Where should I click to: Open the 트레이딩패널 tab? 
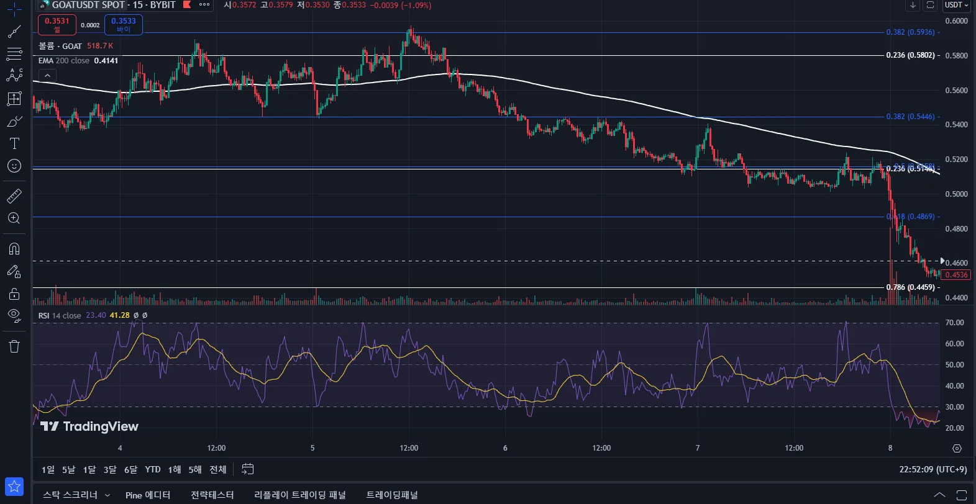coord(392,495)
